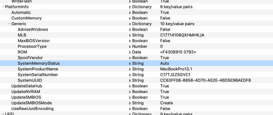Select the UpdateNVRAM key

[x=26, y=92]
